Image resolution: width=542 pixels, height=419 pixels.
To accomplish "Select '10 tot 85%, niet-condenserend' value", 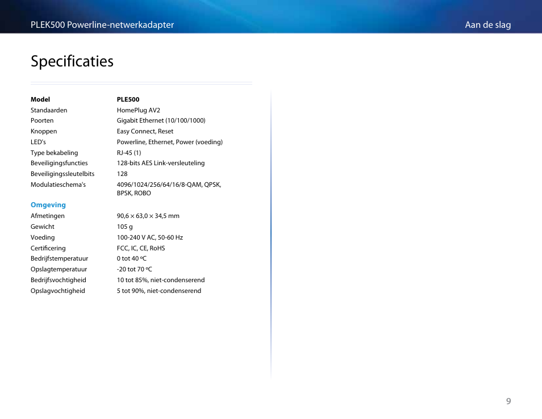I will (x=161, y=280).
